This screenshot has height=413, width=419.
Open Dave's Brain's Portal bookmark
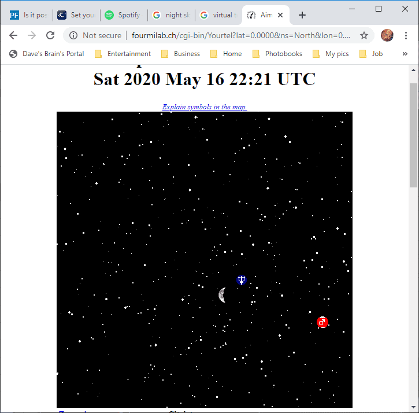(46, 54)
